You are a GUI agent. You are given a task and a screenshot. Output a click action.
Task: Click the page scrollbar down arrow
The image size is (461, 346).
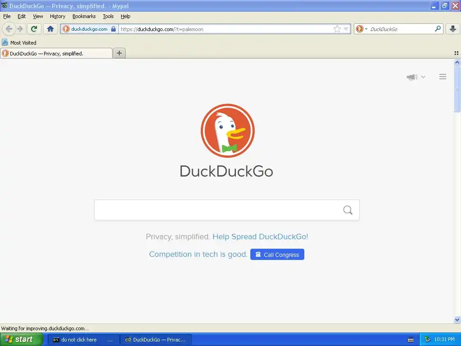[x=457, y=319]
